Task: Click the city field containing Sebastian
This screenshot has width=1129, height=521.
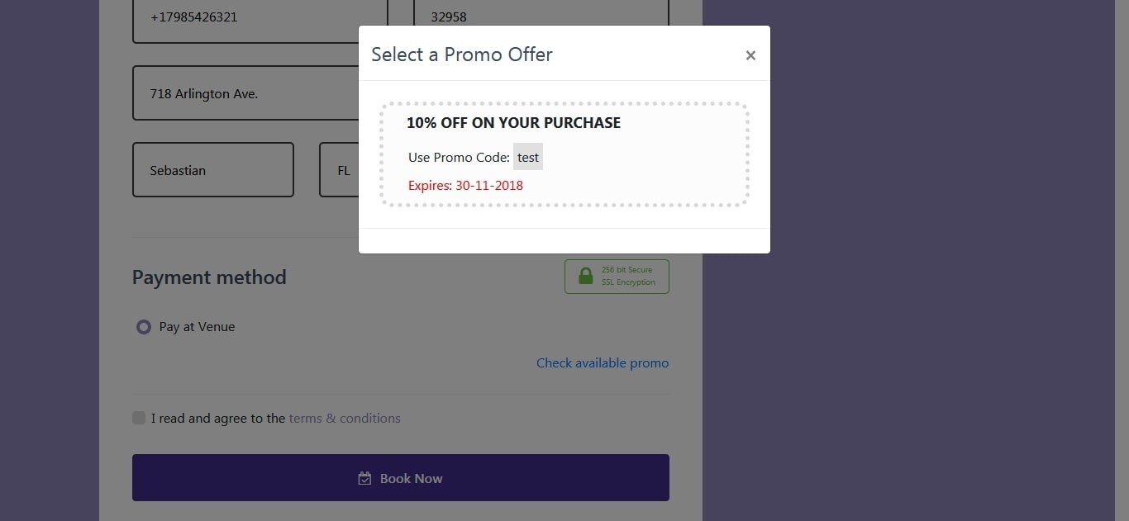Action: [213, 169]
